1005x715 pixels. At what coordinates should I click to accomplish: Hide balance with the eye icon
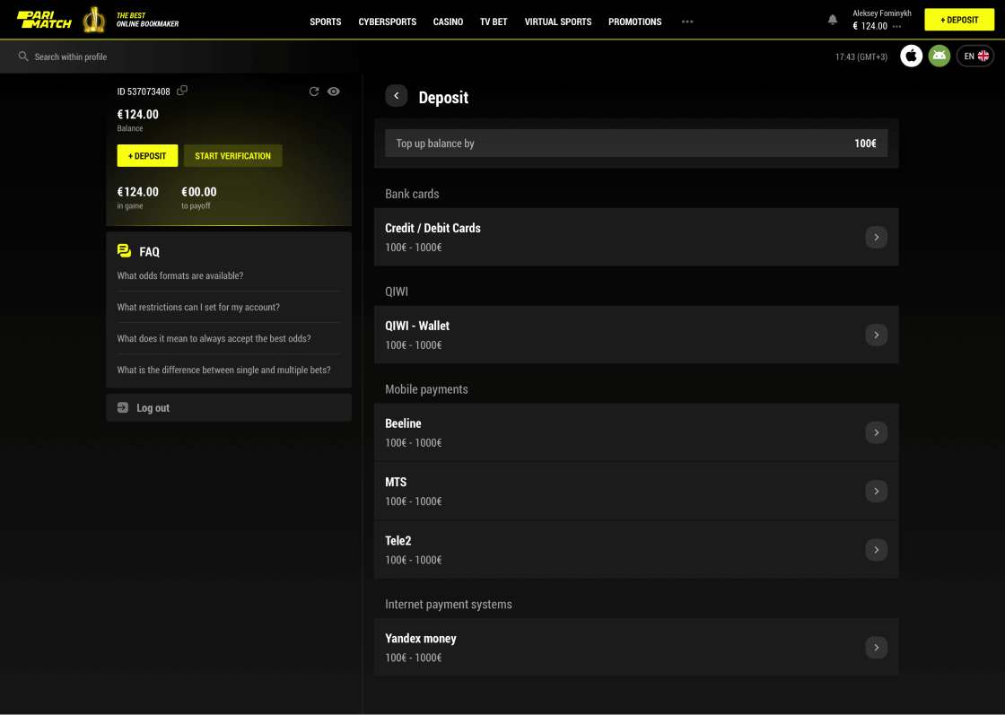pos(333,92)
